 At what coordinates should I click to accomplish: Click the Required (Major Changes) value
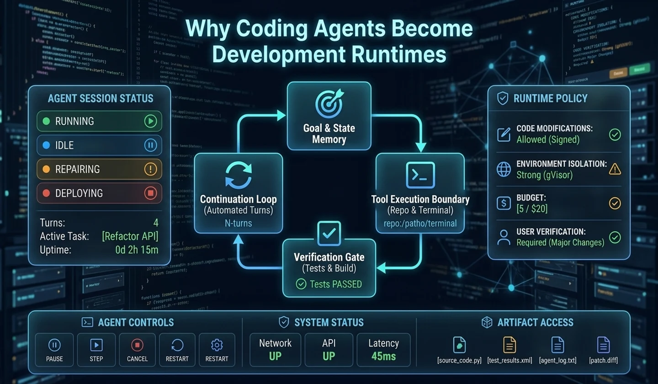(560, 242)
